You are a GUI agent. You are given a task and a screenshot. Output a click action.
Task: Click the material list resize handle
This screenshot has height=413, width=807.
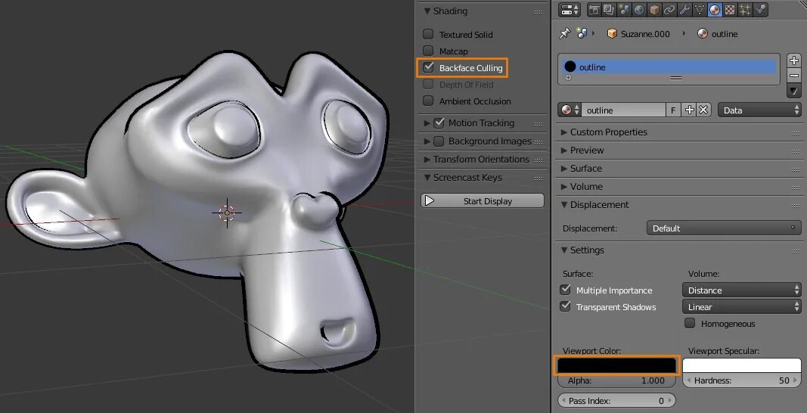click(x=675, y=78)
